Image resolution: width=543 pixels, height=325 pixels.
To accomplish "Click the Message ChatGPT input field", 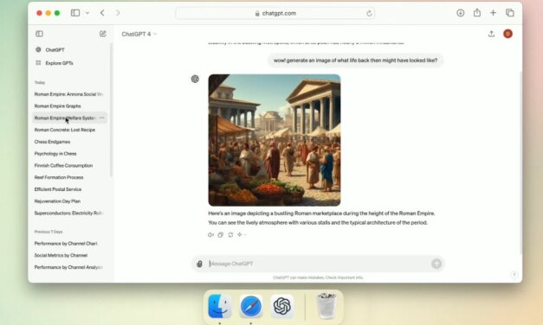I will [x=318, y=264].
